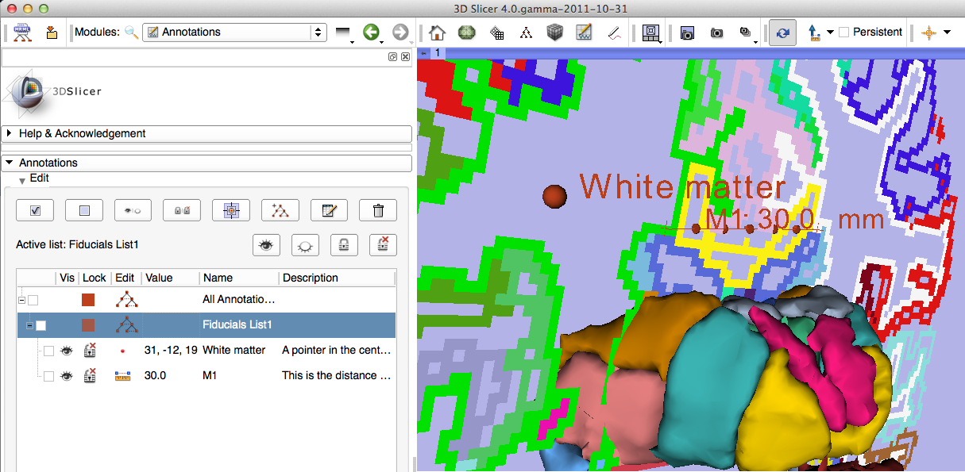This screenshot has height=472, width=965.
Task: Expand Help & Acknowledgement section
Action: pyautogui.click(x=10, y=134)
